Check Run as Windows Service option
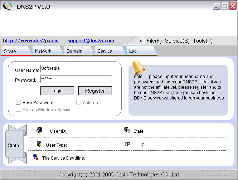Screen dimensions: 238x180 tap(18, 109)
